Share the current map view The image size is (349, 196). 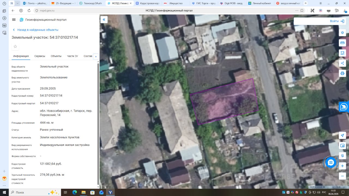coord(342,63)
